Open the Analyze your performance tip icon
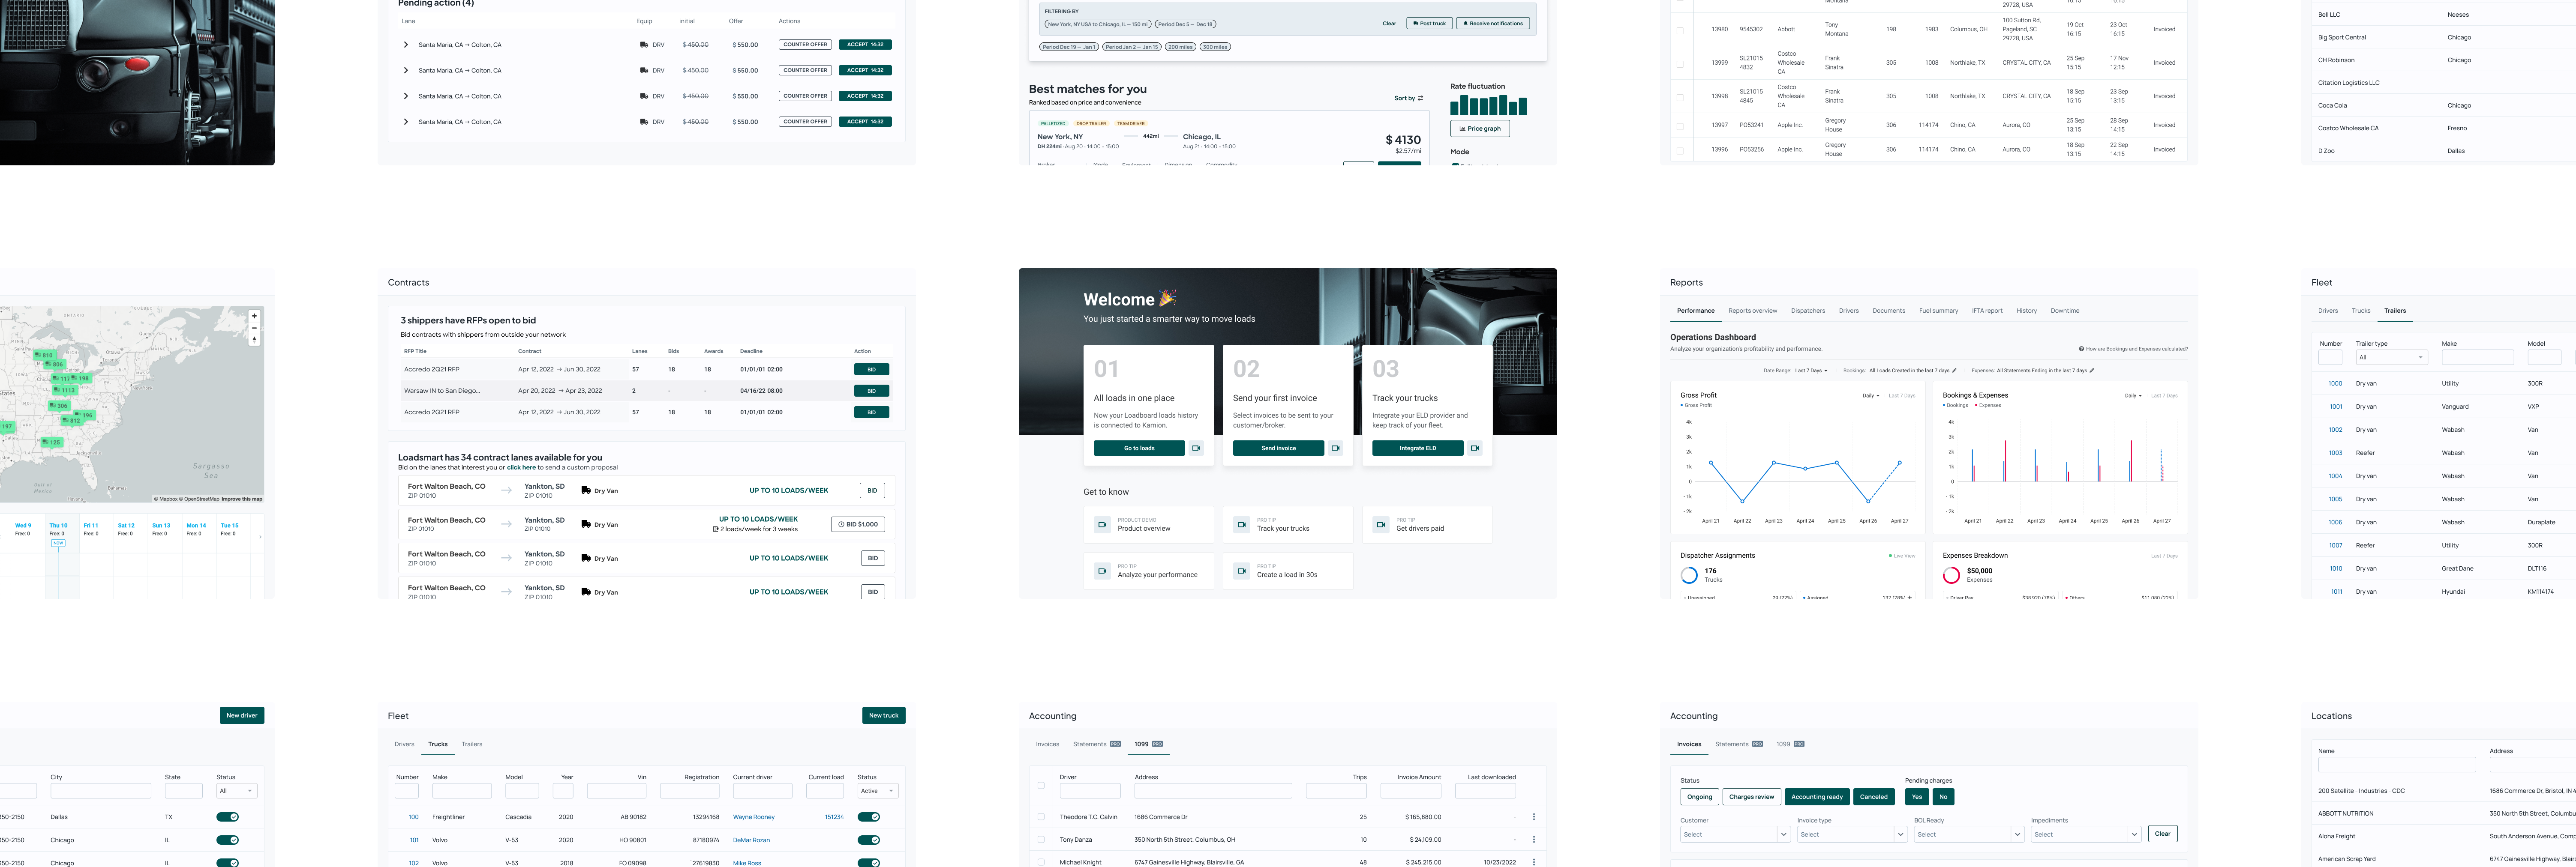The height and width of the screenshot is (867, 2576). tap(1102, 571)
